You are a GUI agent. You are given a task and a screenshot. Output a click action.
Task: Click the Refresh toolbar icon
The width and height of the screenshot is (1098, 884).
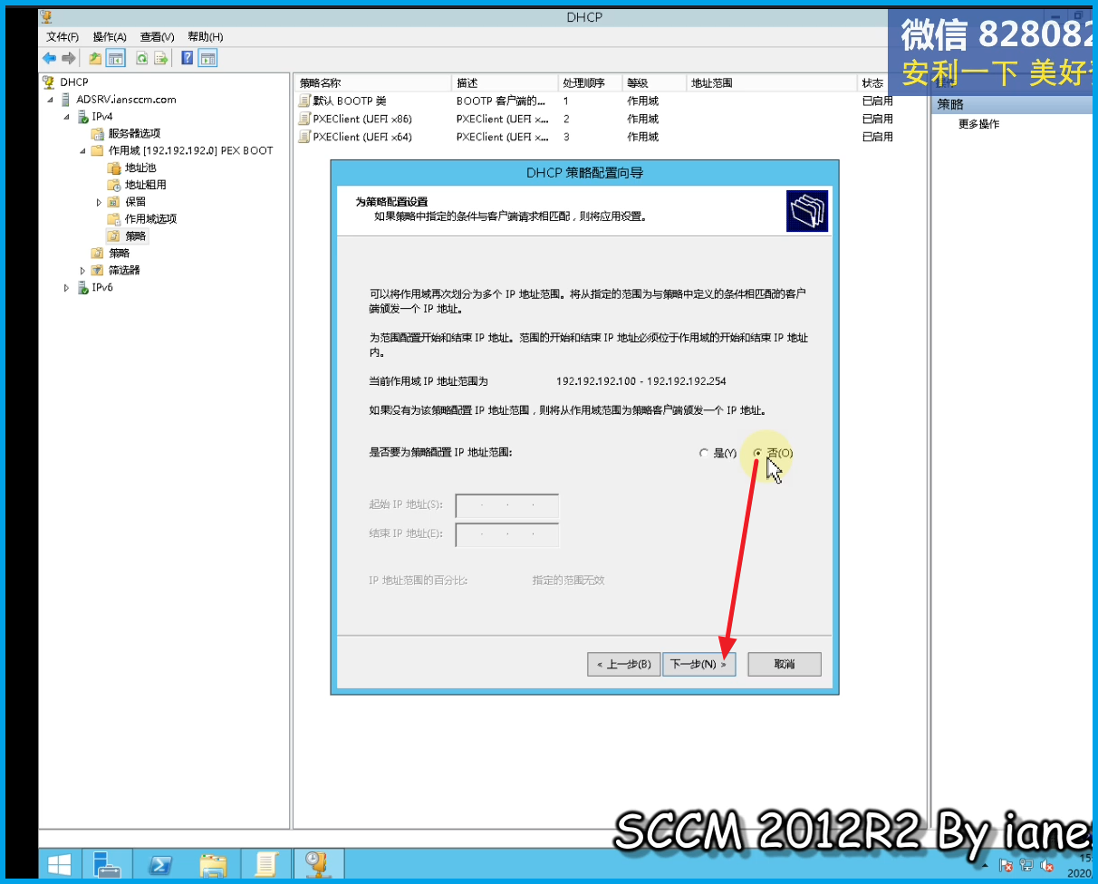(x=142, y=58)
